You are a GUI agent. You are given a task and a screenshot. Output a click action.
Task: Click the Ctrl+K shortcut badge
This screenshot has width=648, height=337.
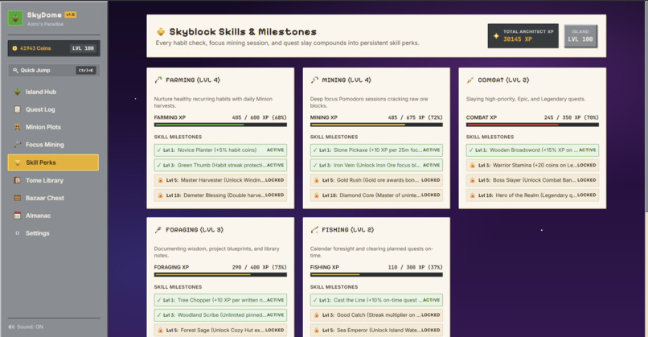coord(86,70)
